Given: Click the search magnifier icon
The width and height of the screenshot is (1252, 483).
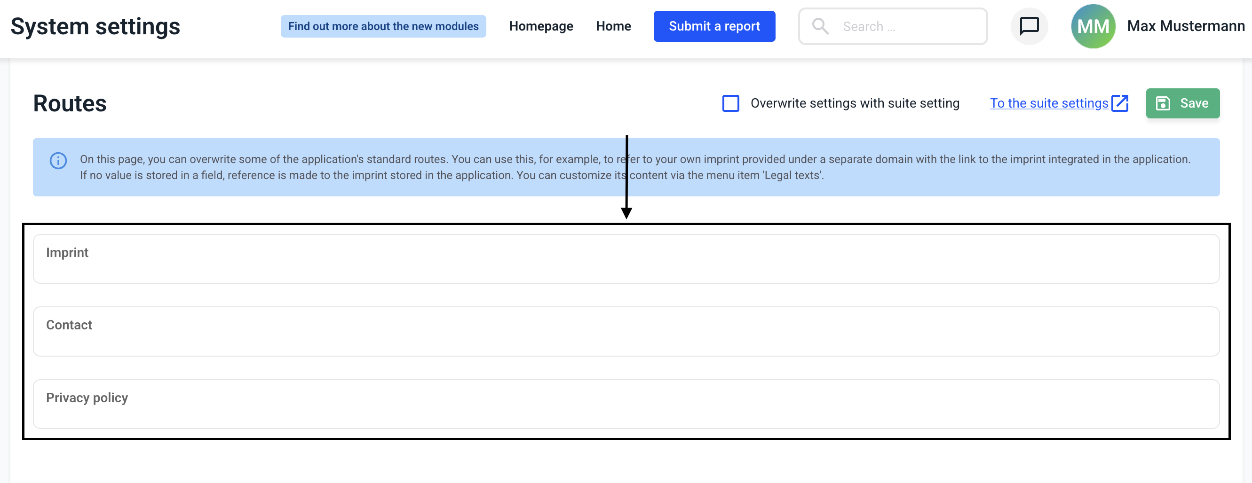Looking at the screenshot, I should click(820, 26).
